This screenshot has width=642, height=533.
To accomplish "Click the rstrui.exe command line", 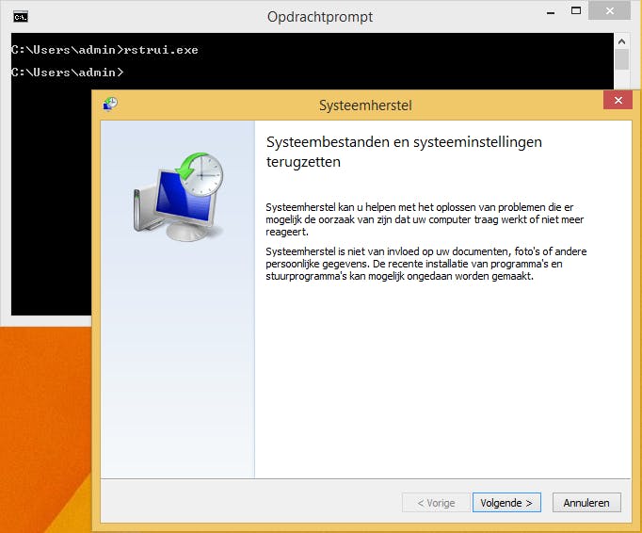I will (x=104, y=50).
